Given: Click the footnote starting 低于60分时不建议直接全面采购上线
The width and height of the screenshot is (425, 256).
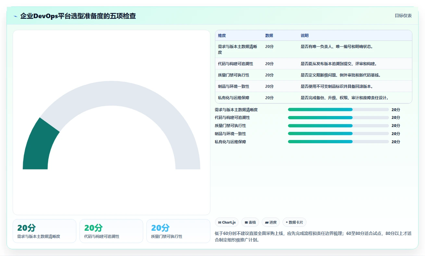Looking at the screenshot, I should (x=313, y=237).
